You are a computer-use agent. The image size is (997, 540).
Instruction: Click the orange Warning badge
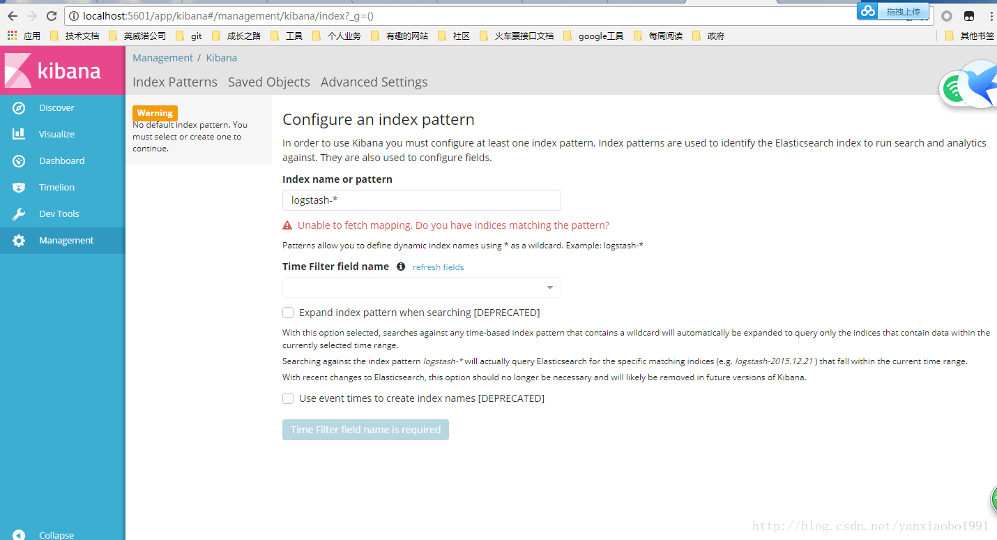pyautogui.click(x=155, y=113)
